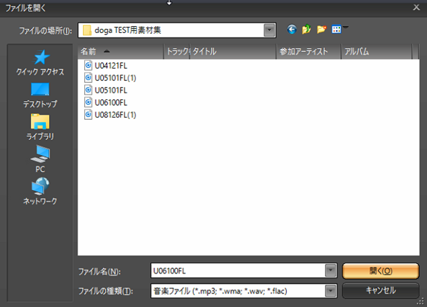Select file name U05101FL without suffix
This screenshot has height=307, width=427.
coord(111,90)
